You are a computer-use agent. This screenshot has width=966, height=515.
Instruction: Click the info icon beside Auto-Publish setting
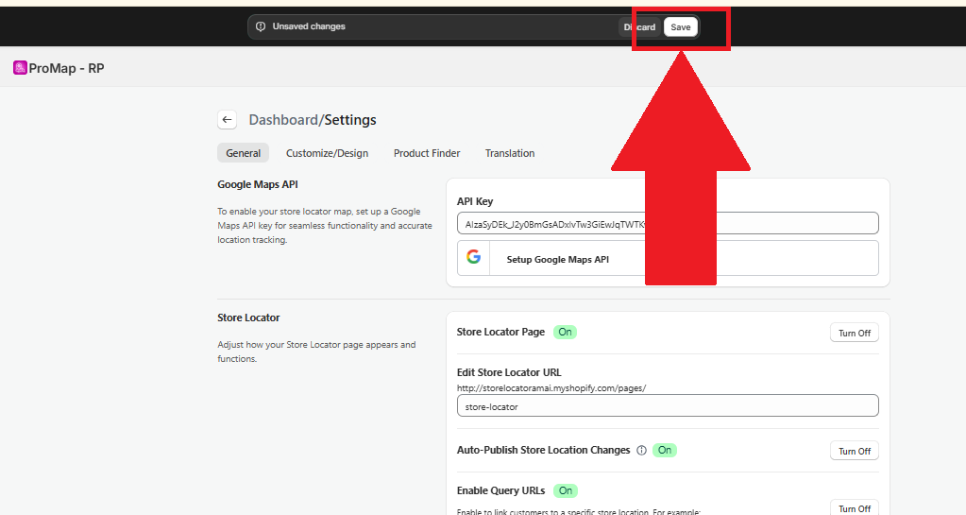[x=641, y=451]
